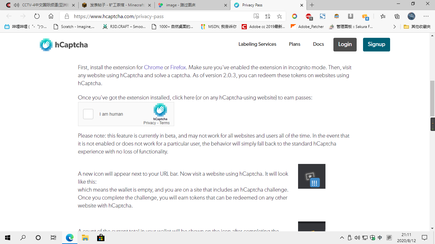Screen dimensions: 435x244
Task: Open the Collections icon in the Edge toolbar
Action: [397, 16]
